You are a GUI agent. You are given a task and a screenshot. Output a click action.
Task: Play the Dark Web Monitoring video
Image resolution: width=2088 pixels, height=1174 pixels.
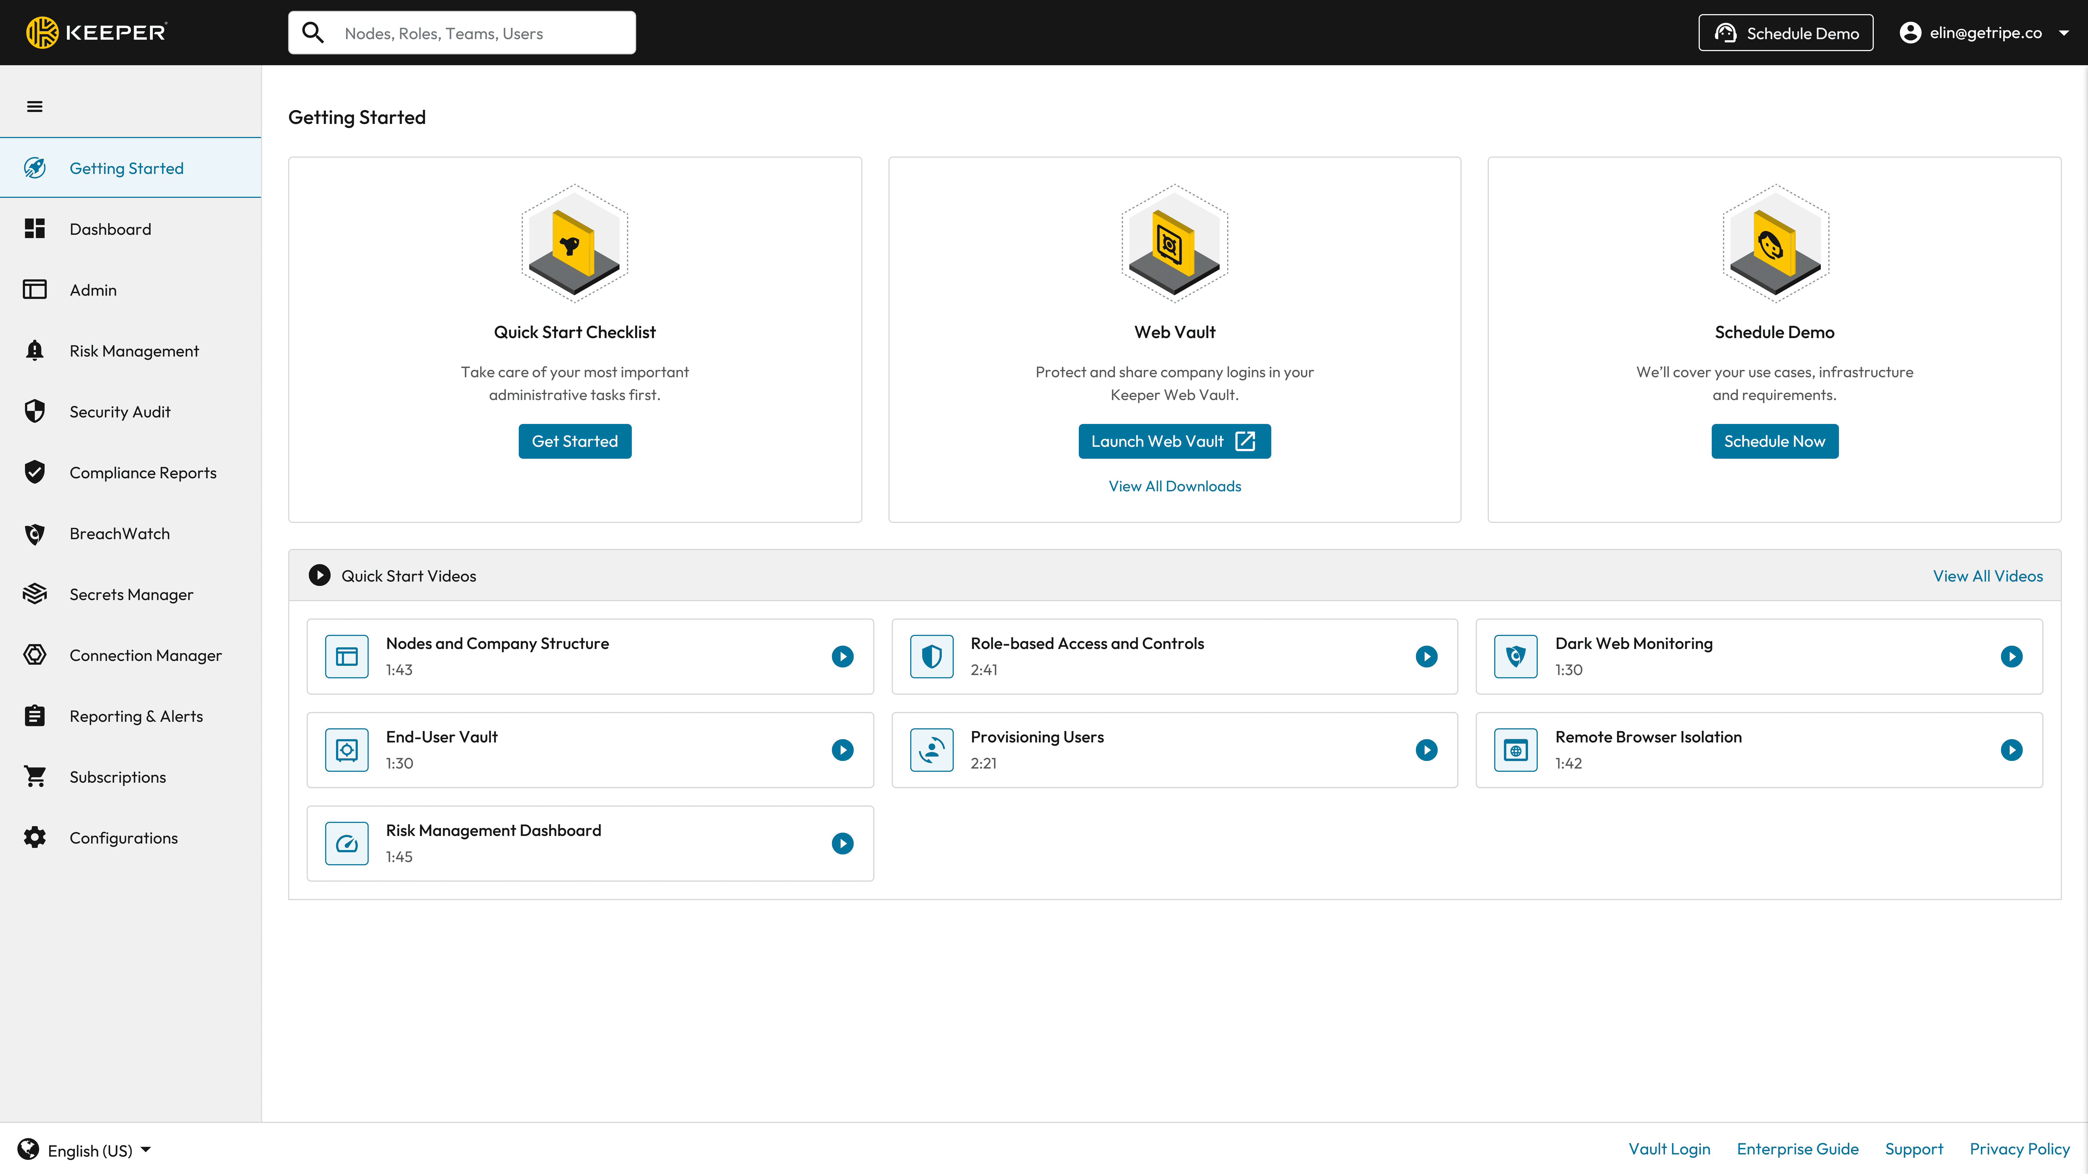[2012, 656]
